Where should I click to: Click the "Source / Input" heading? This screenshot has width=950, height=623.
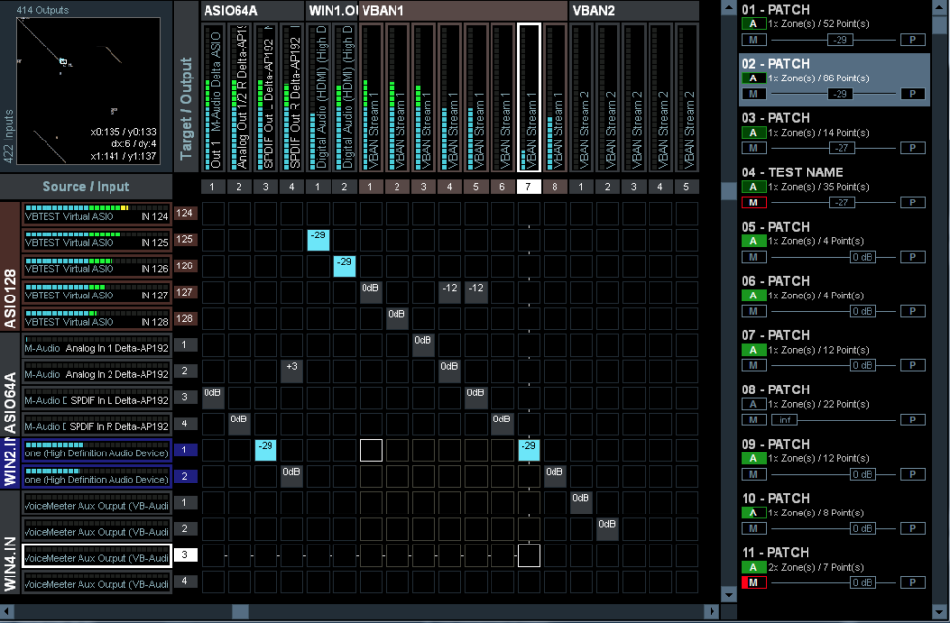(x=85, y=187)
